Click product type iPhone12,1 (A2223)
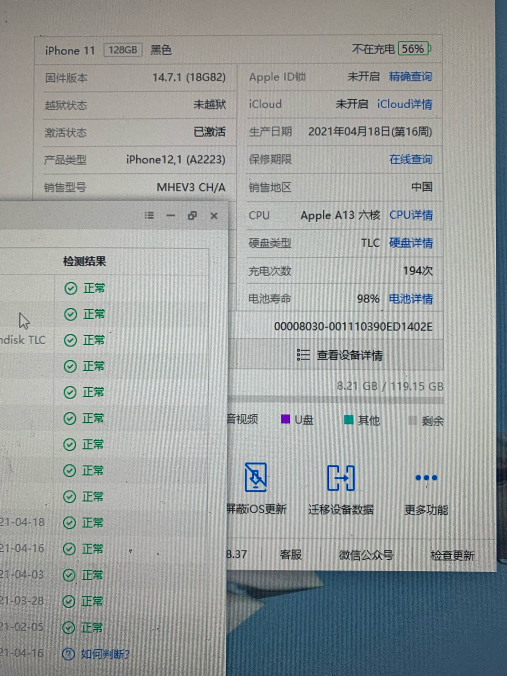 coord(176,160)
